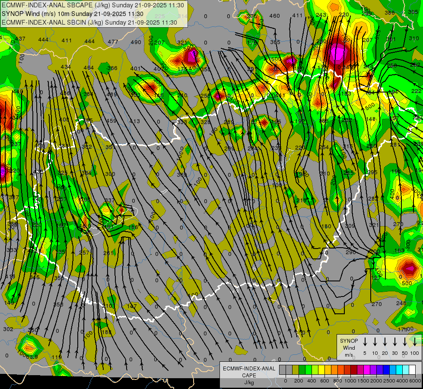This screenshot has width=423, height=389.
Task: Click the 477 value on the map
Action: click(x=113, y=41)
